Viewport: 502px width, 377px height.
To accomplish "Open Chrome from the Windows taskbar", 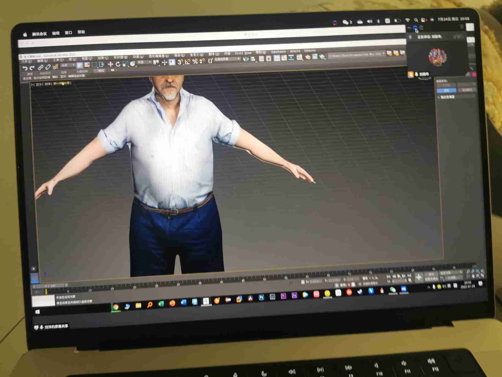I will (x=116, y=307).
